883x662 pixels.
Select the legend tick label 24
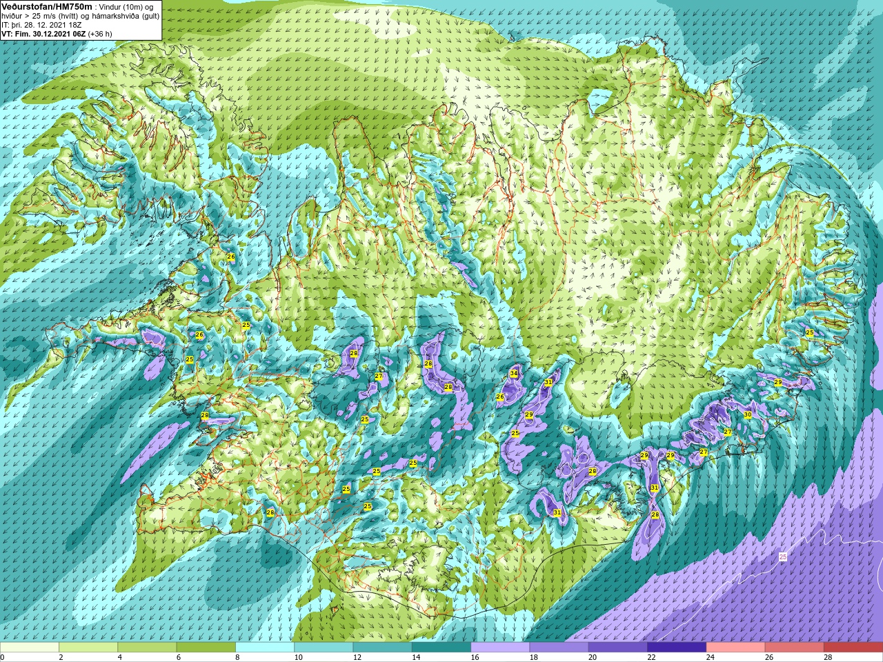(x=710, y=657)
